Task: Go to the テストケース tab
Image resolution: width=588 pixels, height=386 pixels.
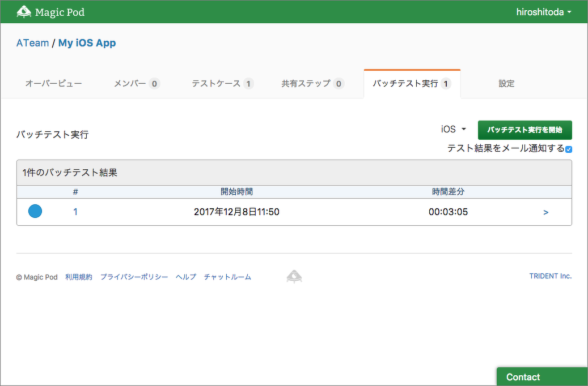Action: [x=222, y=84]
